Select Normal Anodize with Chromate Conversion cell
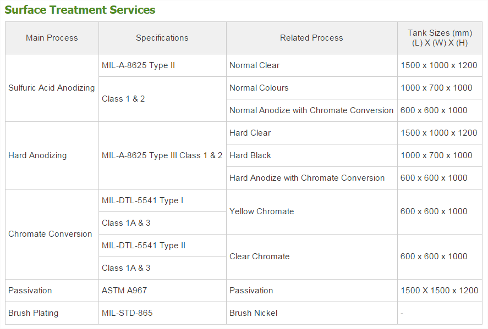 click(312, 110)
